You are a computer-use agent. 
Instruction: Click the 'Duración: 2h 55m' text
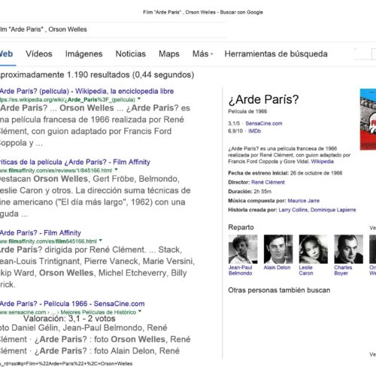click(x=250, y=192)
